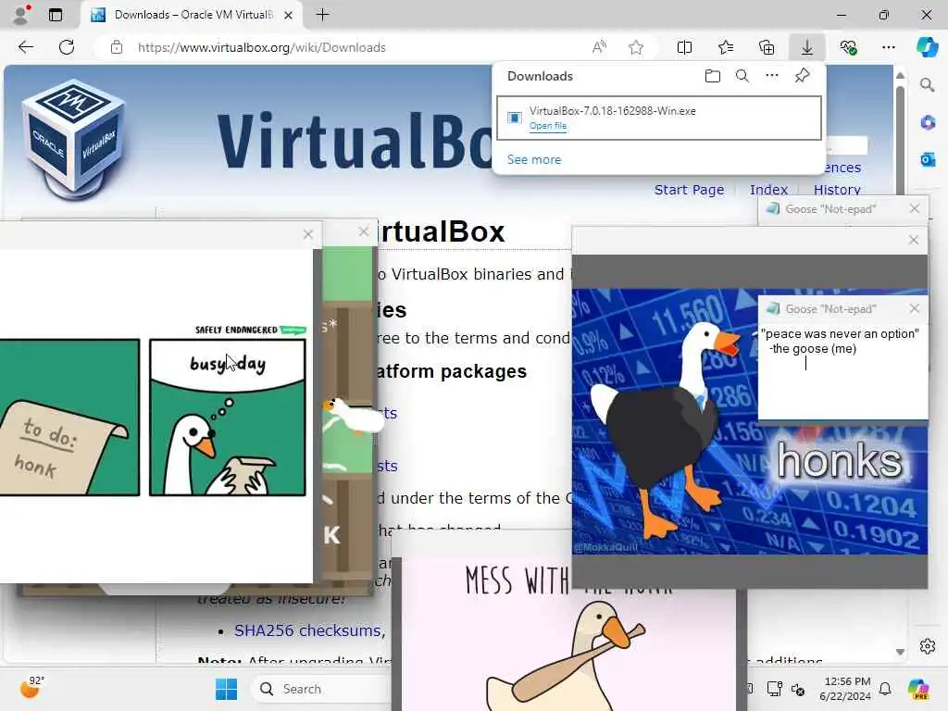Image resolution: width=948 pixels, height=711 pixels.
Task: Close the honks goose stock meme window
Action: (914, 240)
